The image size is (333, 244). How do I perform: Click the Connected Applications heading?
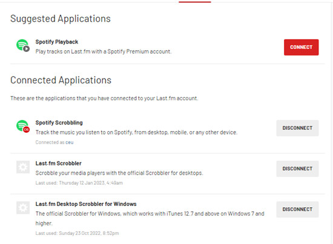61,80
